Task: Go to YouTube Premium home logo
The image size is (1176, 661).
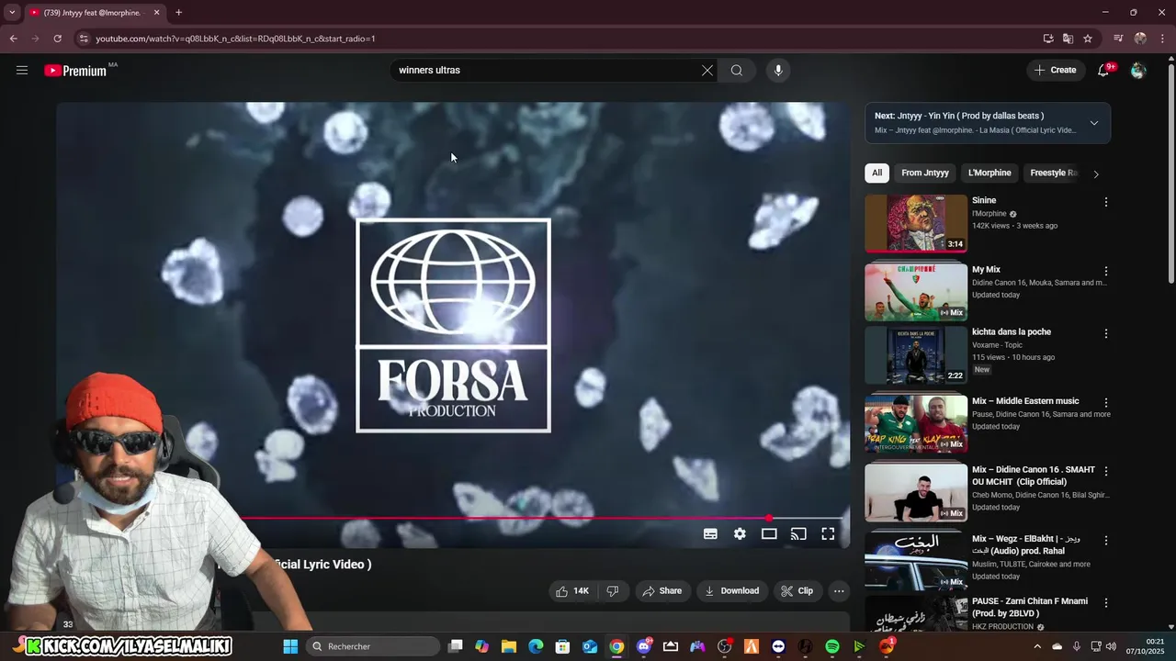Action: (x=75, y=71)
